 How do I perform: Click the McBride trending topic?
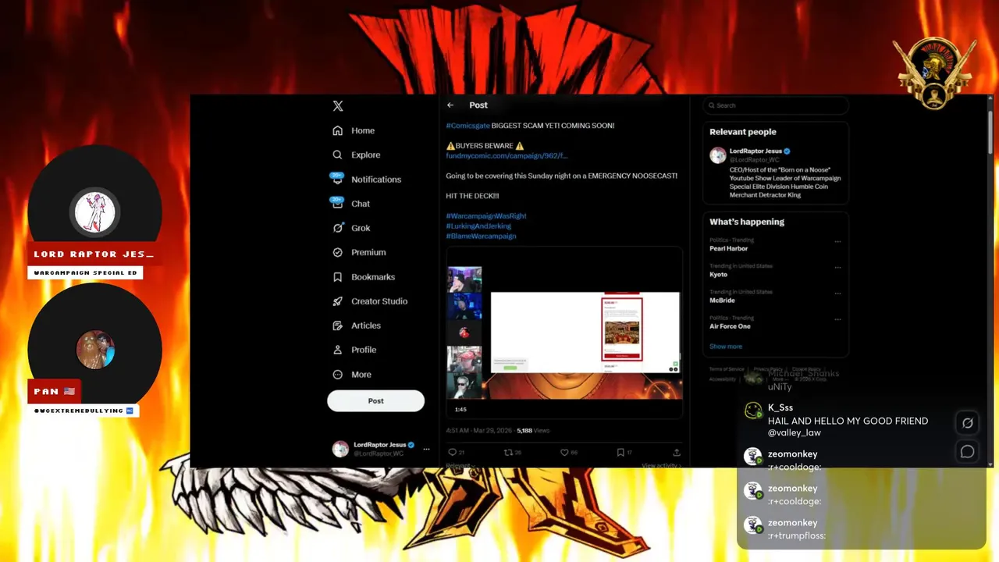click(x=723, y=301)
